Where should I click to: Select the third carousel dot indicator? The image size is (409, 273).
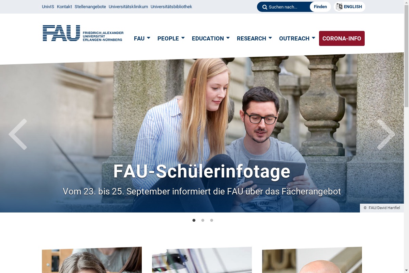pyautogui.click(x=212, y=220)
